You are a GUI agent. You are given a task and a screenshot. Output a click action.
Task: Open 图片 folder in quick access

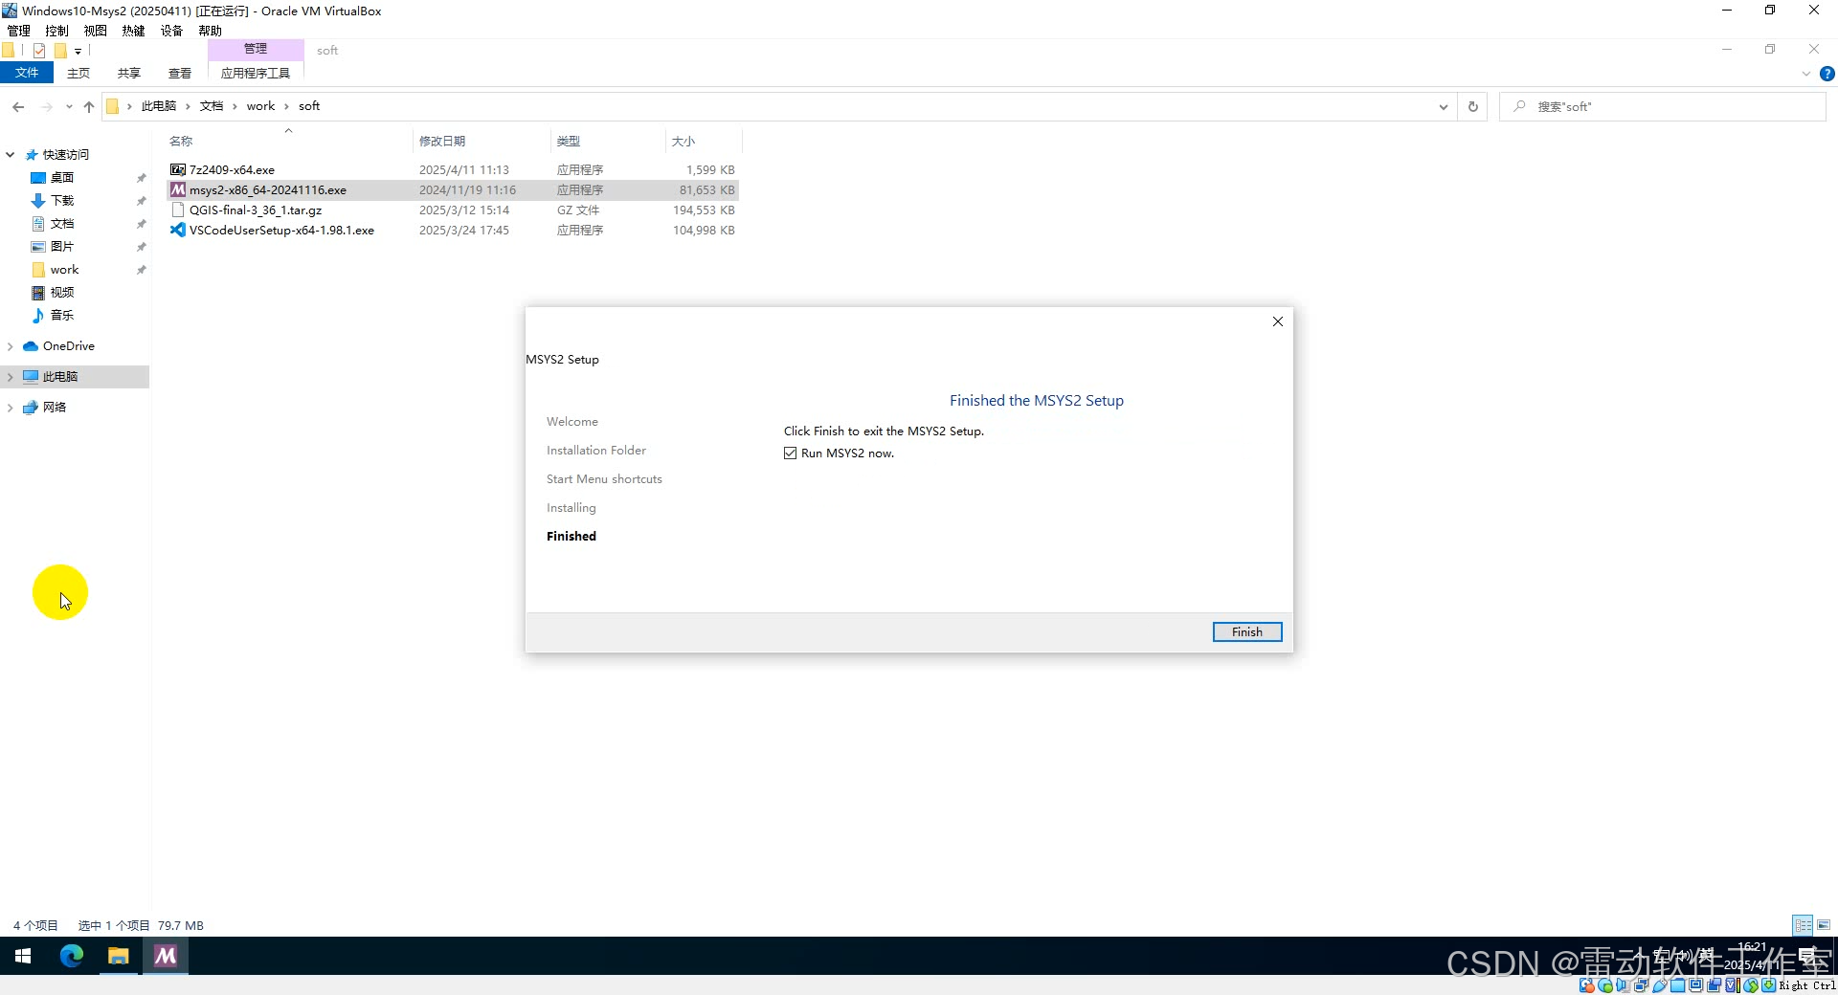tap(62, 247)
